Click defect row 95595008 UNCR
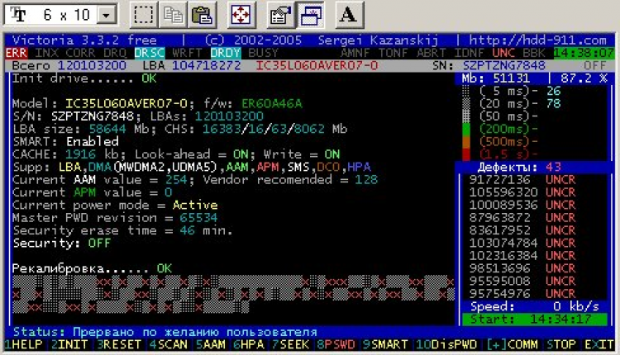This screenshot has width=620, height=355. (x=522, y=281)
